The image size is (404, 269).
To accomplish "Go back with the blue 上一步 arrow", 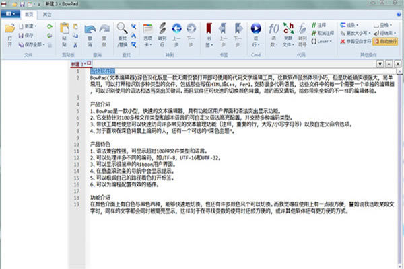I will (x=176, y=34).
